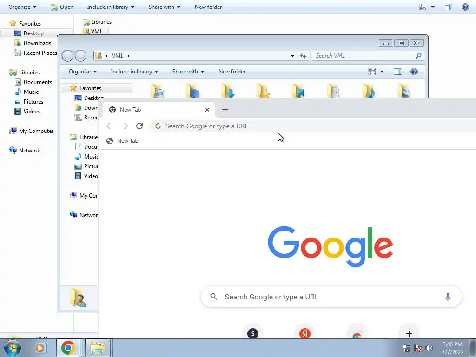Screen dimensions: 476x357
Task: Open VM1 address bar history dropdown
Action: (x=292, y=56)
